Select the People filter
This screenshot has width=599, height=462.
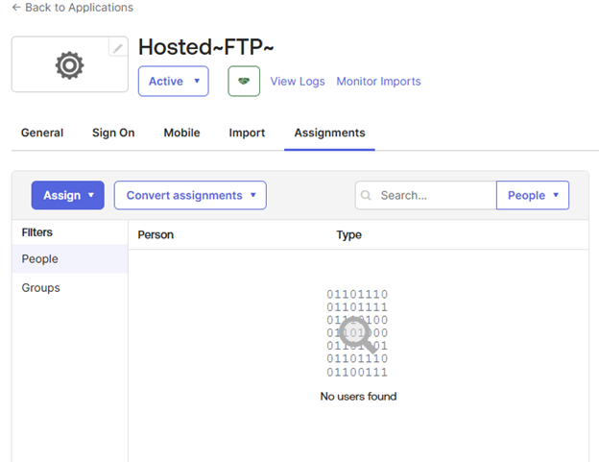(70, 258)
